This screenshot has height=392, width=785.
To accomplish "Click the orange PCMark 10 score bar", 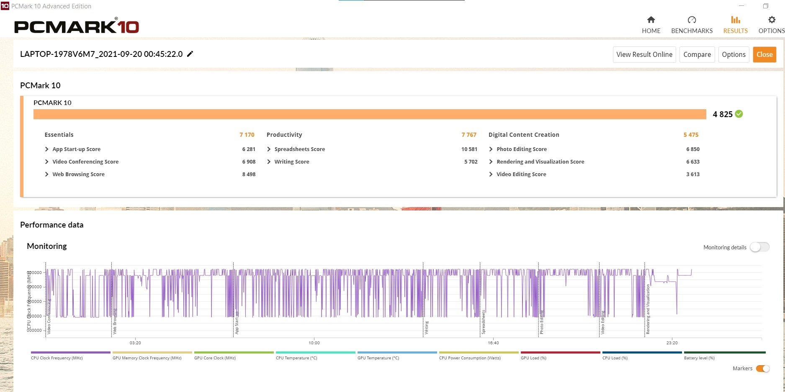I will tap(370, 114).
